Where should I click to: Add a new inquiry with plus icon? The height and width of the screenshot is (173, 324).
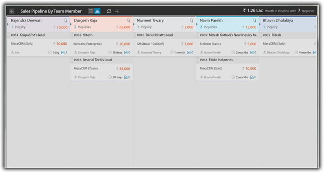(x=117, y=11)
